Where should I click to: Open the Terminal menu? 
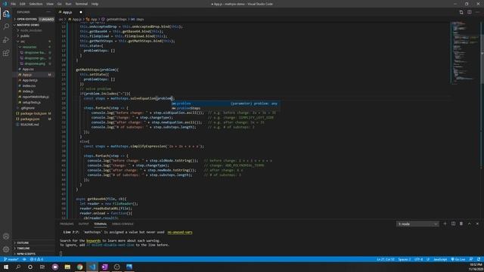click(x=82, y=4)
